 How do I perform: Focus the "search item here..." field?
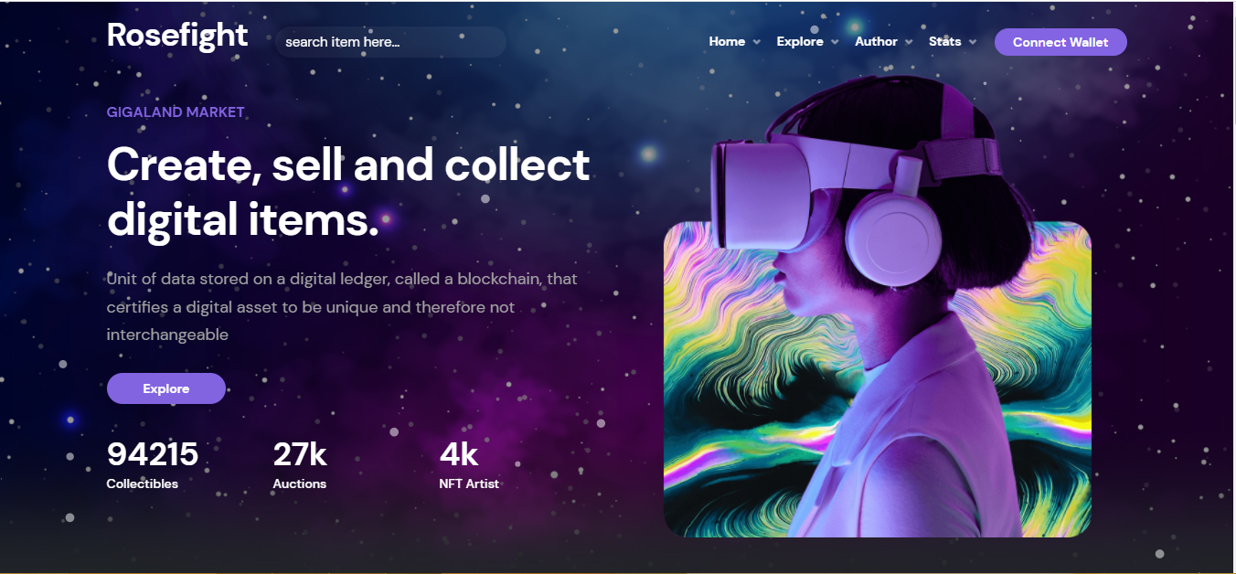tap(390, 42)
